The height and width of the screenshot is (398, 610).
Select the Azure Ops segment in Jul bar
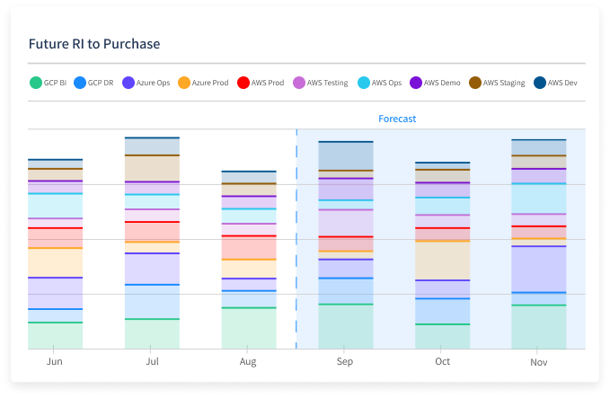(x=152, y=269)
